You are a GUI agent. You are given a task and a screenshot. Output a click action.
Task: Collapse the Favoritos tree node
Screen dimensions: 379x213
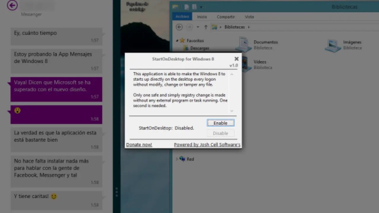coord(177,41)
